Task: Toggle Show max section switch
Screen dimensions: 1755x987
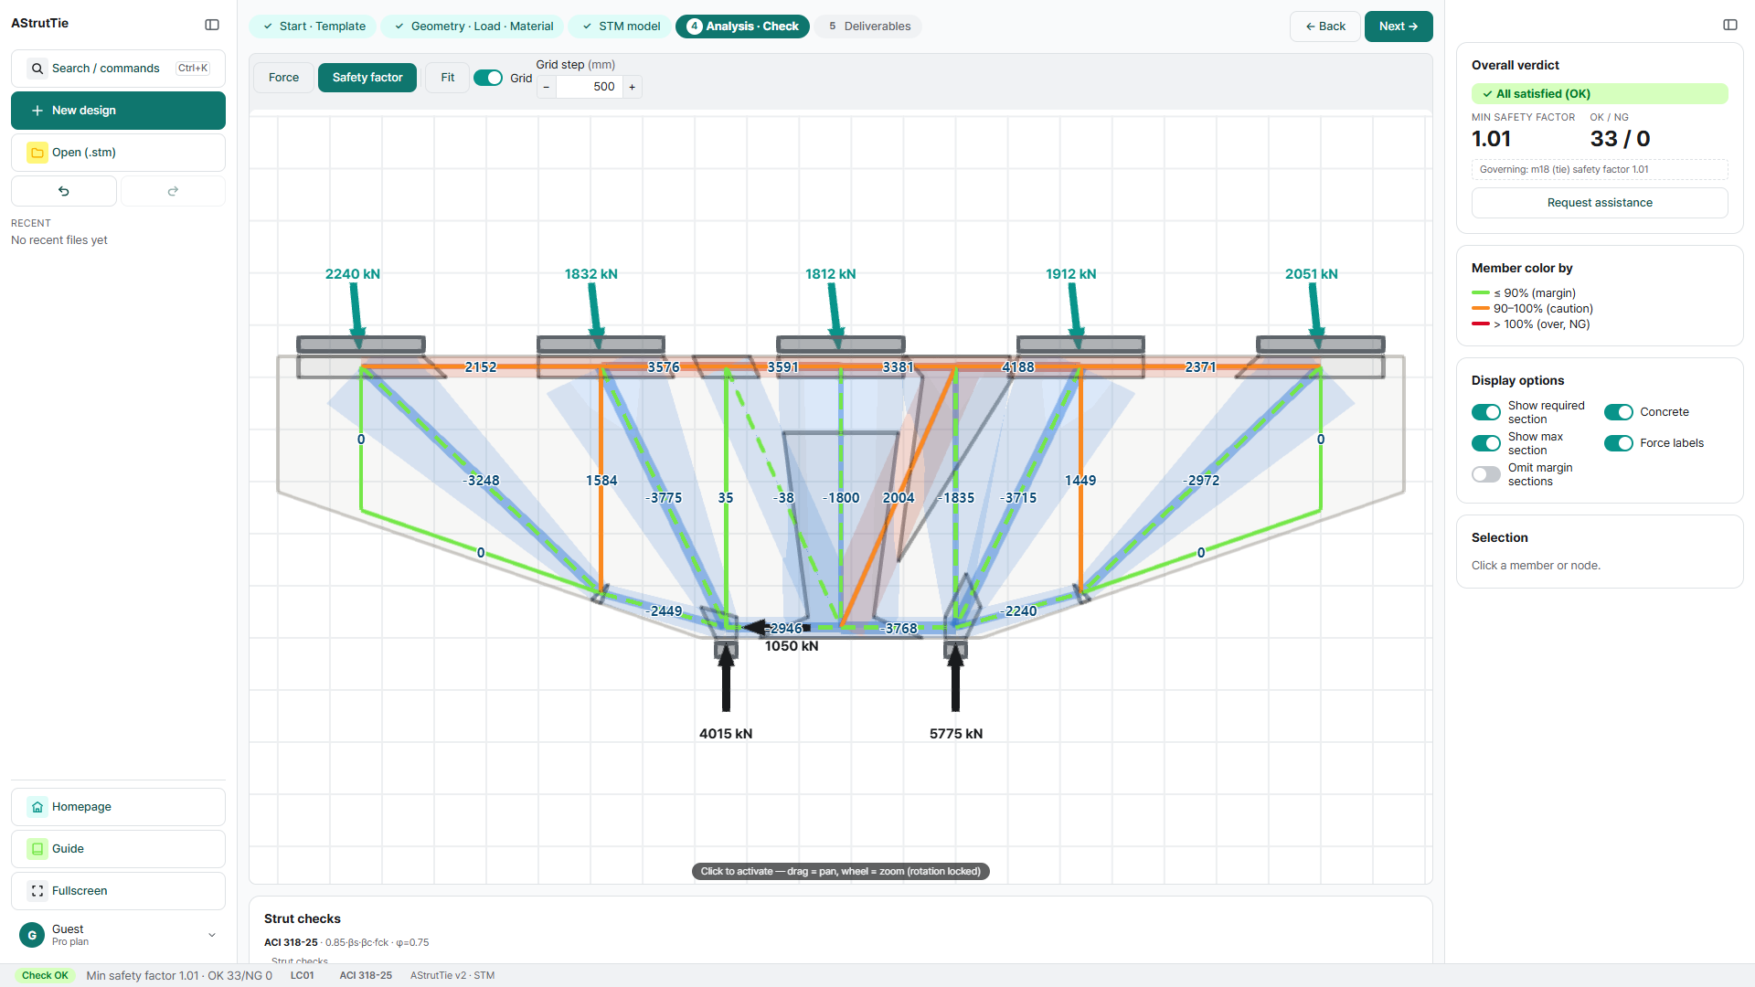Action: coord(1486,443)
